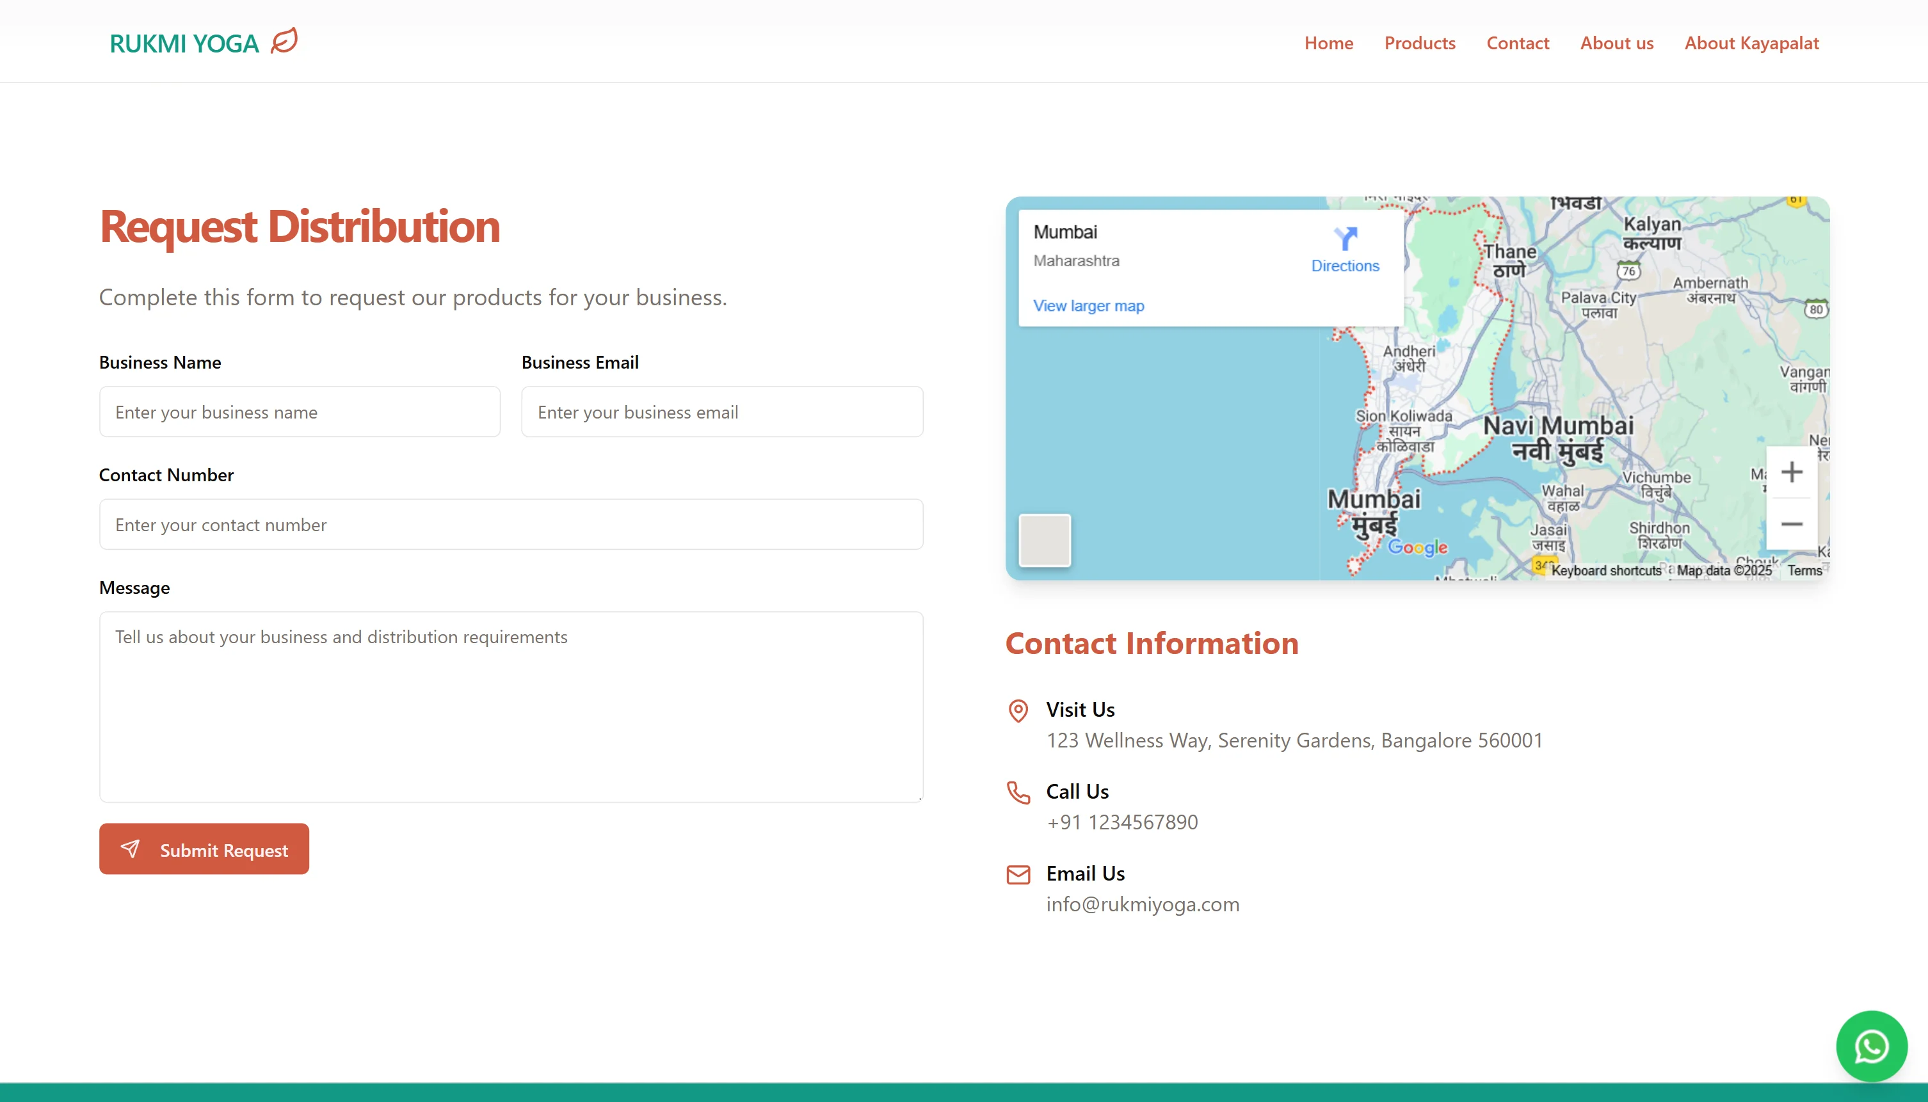Click the Email Us heading
Viewport: 1928px width, 1102px height.
point(1086,874)
